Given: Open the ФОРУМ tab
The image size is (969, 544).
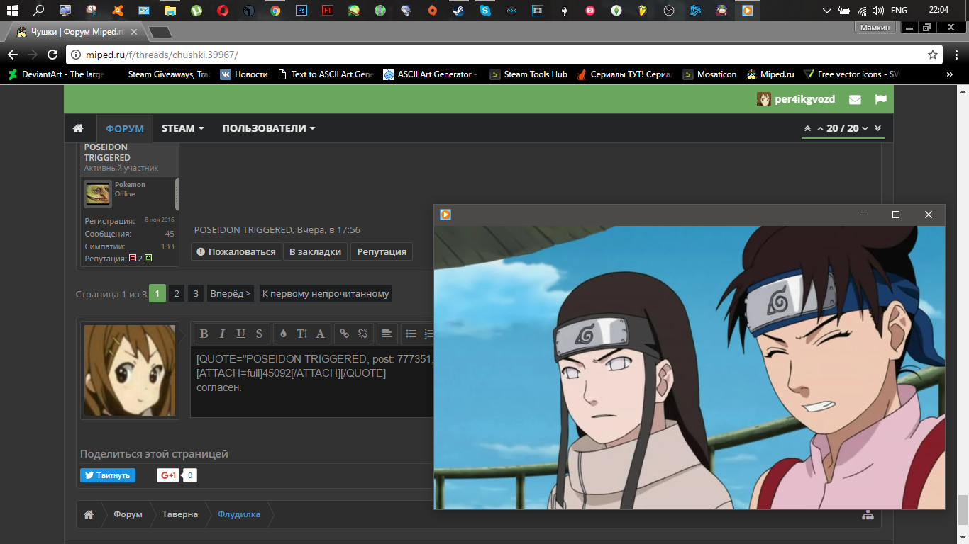Looking at the screenshot, I should pos(125,129).
